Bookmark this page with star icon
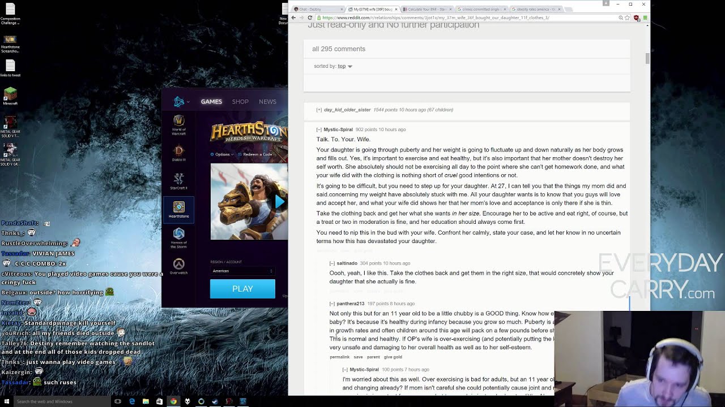 [628, 18]
